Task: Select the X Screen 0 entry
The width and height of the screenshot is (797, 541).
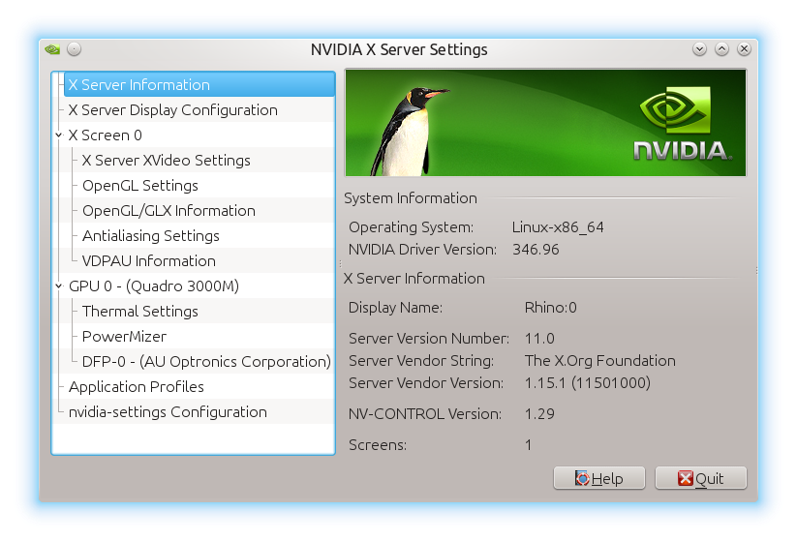Action: pos(106,135)
